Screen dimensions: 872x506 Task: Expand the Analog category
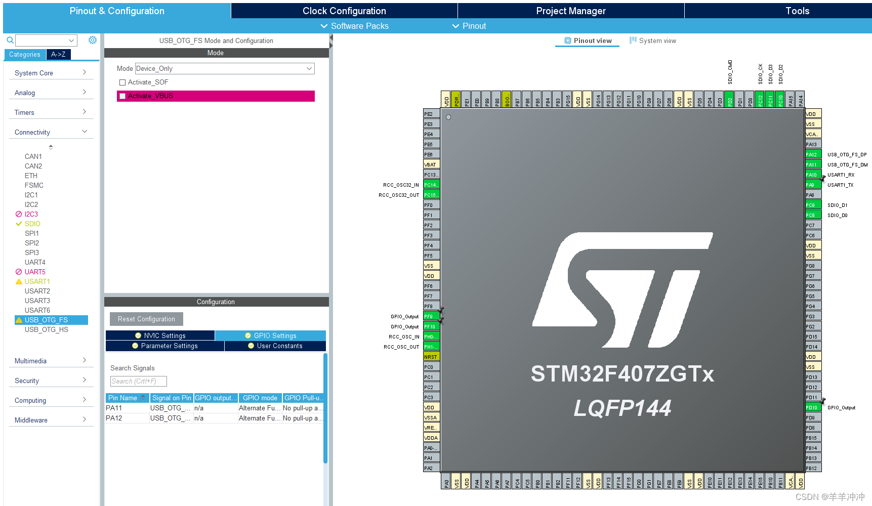(x=51, y=93)
